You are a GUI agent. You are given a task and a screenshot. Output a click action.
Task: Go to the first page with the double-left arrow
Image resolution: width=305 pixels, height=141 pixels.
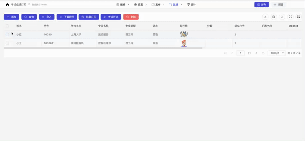226,53
